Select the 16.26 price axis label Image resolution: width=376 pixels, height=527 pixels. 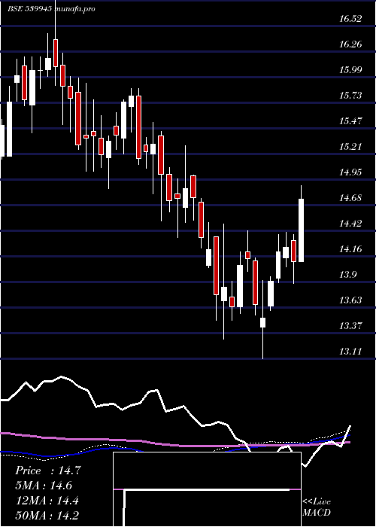[350, 44]
